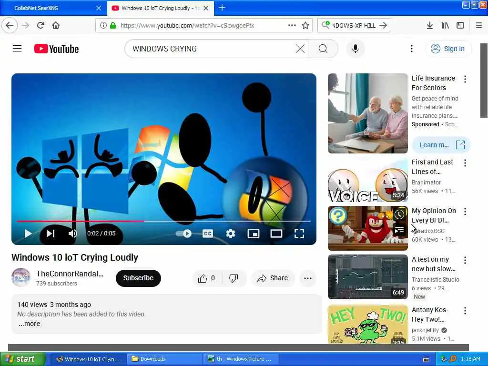Click the browser Forward arrow button
Viewport: 488px width, 366px height.
click(x=25, y=25)
